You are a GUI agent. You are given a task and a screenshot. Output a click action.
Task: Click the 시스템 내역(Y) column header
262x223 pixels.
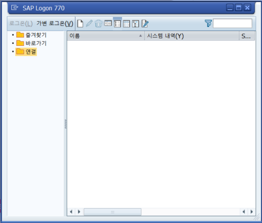point(192,36)
